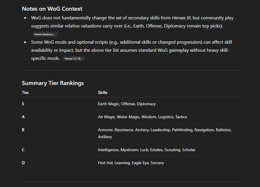Click the italic 'Heroes III' text
This screenshot has height=187, width=260.
coord(181,18)
